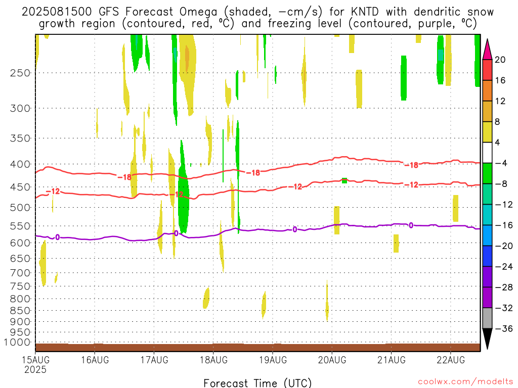Click the 20AUG time axis label
Viewport: 518px width, 388px height.
pos(332,360)
